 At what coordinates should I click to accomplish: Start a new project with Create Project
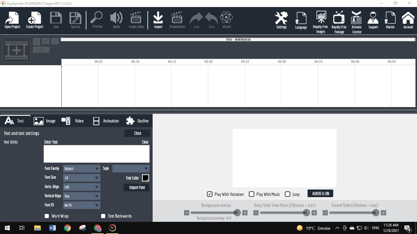pos(34,20)
